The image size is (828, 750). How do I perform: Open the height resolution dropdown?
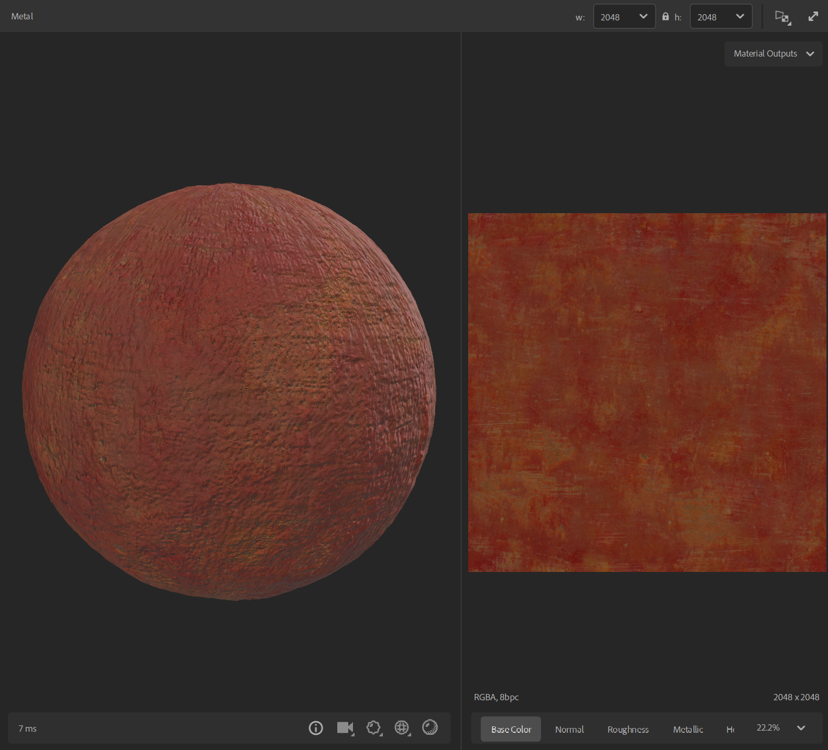721,17
